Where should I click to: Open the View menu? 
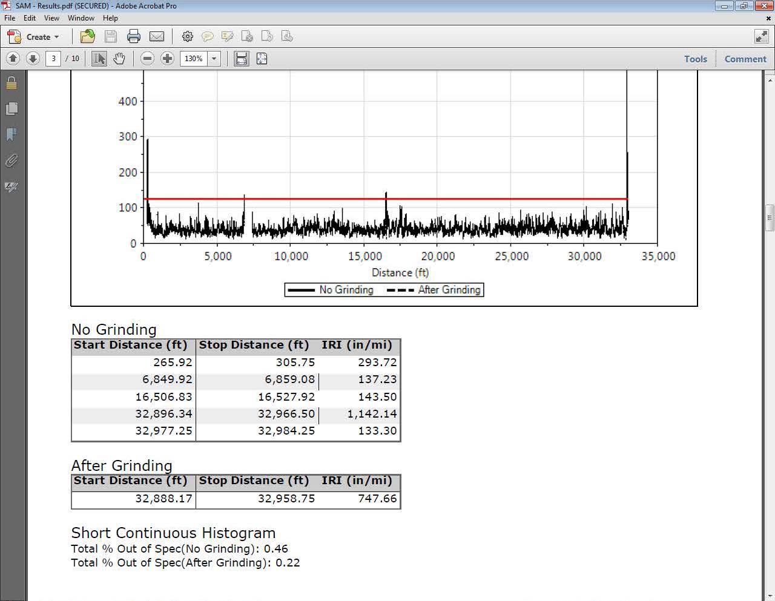pyautogui.click(x=51, y=18)
